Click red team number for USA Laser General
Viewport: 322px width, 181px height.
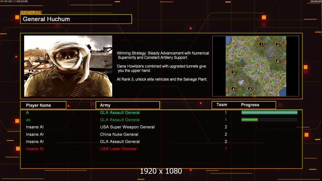(x=226, y=149)
